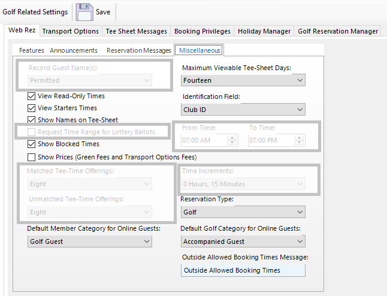Switch to the Features sub-tab
This screenshot has width=387, height=296.
32,51
